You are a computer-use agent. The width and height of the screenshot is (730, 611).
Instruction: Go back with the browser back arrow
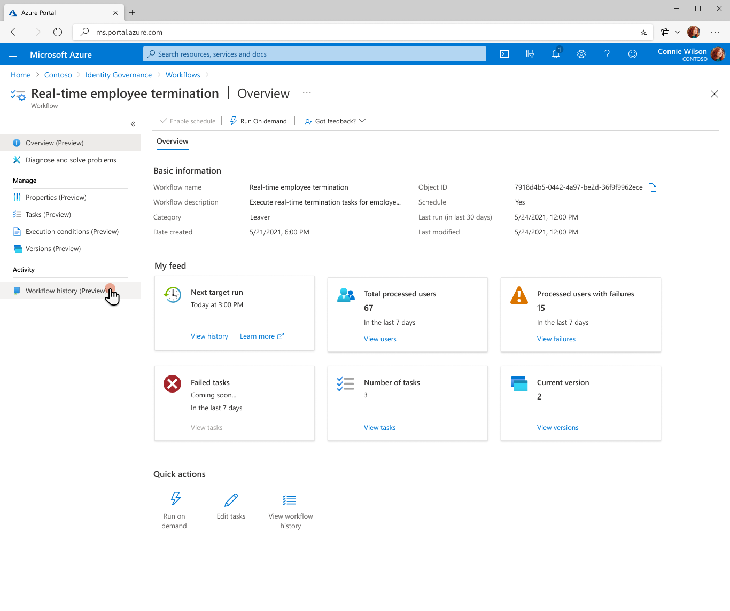pos(15,32)
